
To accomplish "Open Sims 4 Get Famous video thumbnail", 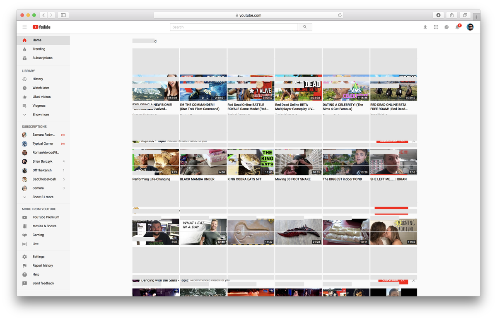I will pos(346,87).
